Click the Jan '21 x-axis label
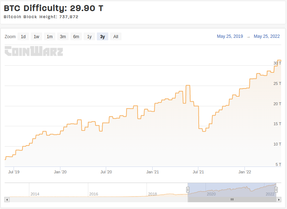 tap(153, 172)
